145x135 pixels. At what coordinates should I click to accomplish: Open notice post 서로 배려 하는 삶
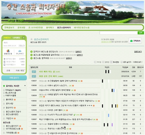point(47,72)
